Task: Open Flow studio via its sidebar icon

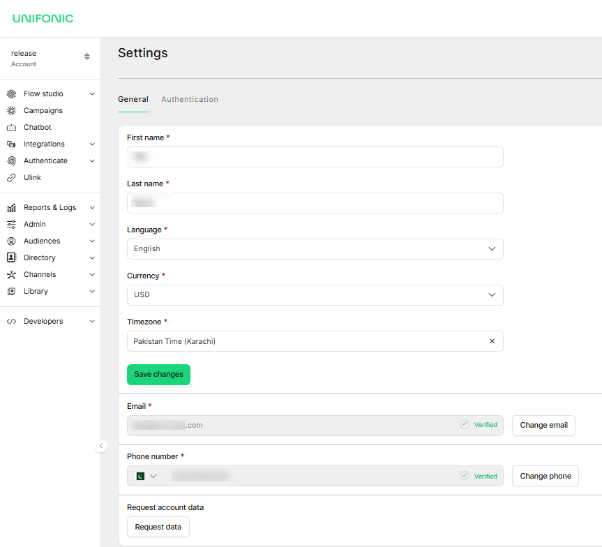Action: 12,93
